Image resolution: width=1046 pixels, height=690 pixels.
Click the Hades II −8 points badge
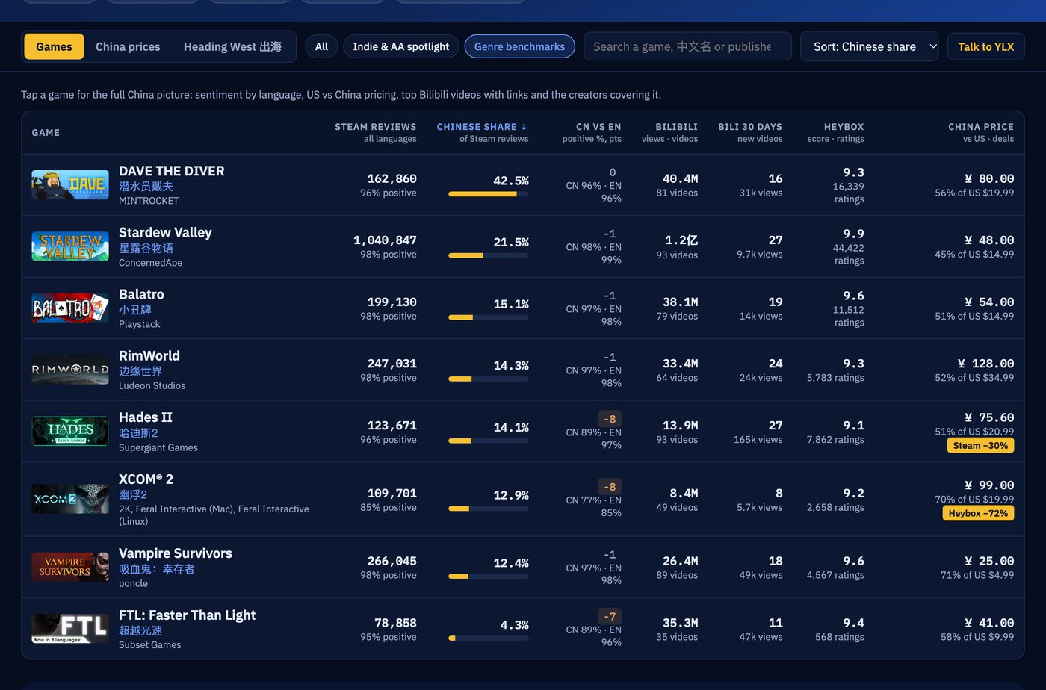pos(610,419)
